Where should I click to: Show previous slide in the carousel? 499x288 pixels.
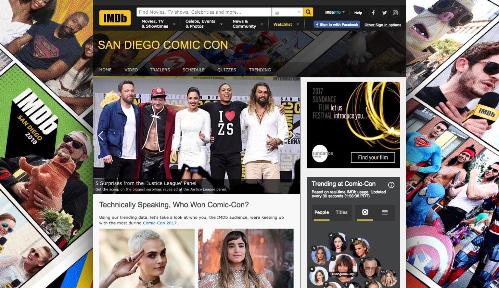pos(101,136)
